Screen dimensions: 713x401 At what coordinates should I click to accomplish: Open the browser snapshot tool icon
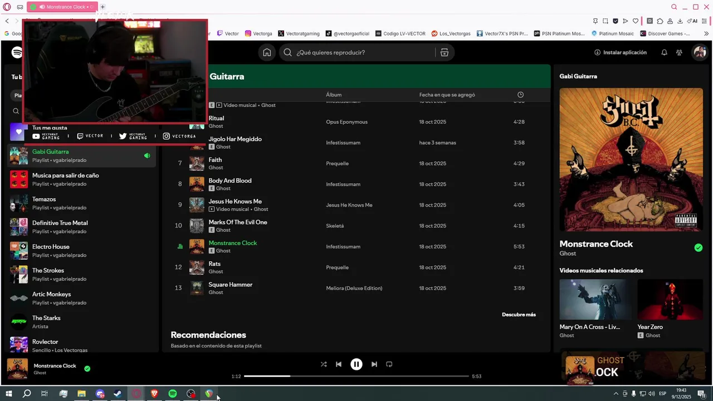(x=605, y=21)
